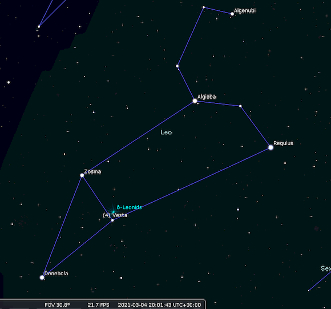Click the Denebola name label

(x=56, y=274)
